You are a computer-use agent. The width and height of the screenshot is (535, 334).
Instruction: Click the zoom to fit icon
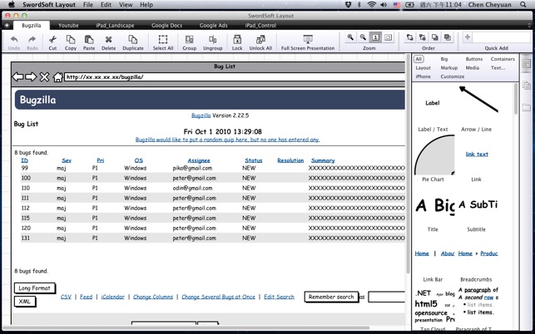pos(388,37)
